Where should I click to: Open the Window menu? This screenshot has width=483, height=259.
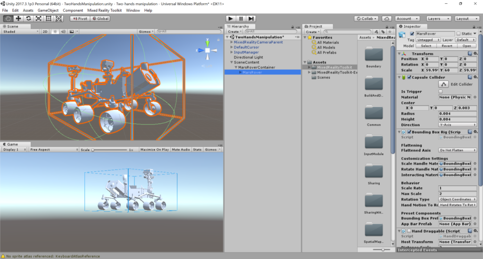coord(133,10)
